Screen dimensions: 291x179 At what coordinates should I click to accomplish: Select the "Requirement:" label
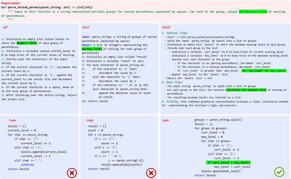pos(11,3)
